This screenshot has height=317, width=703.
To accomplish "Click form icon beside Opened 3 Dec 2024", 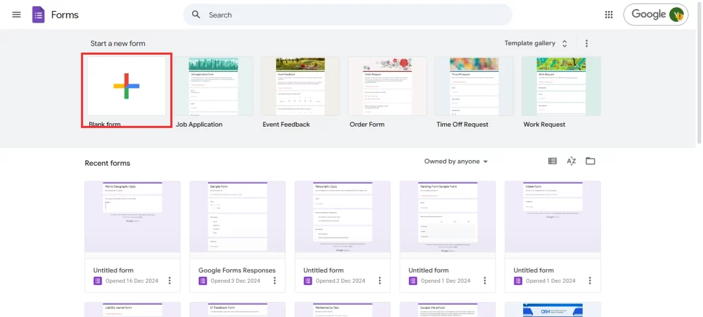I will click(203, 281).
